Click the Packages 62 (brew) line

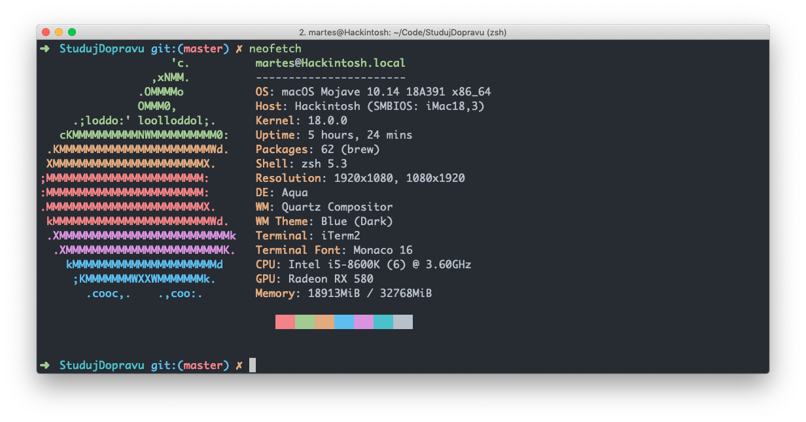(317, 150)
